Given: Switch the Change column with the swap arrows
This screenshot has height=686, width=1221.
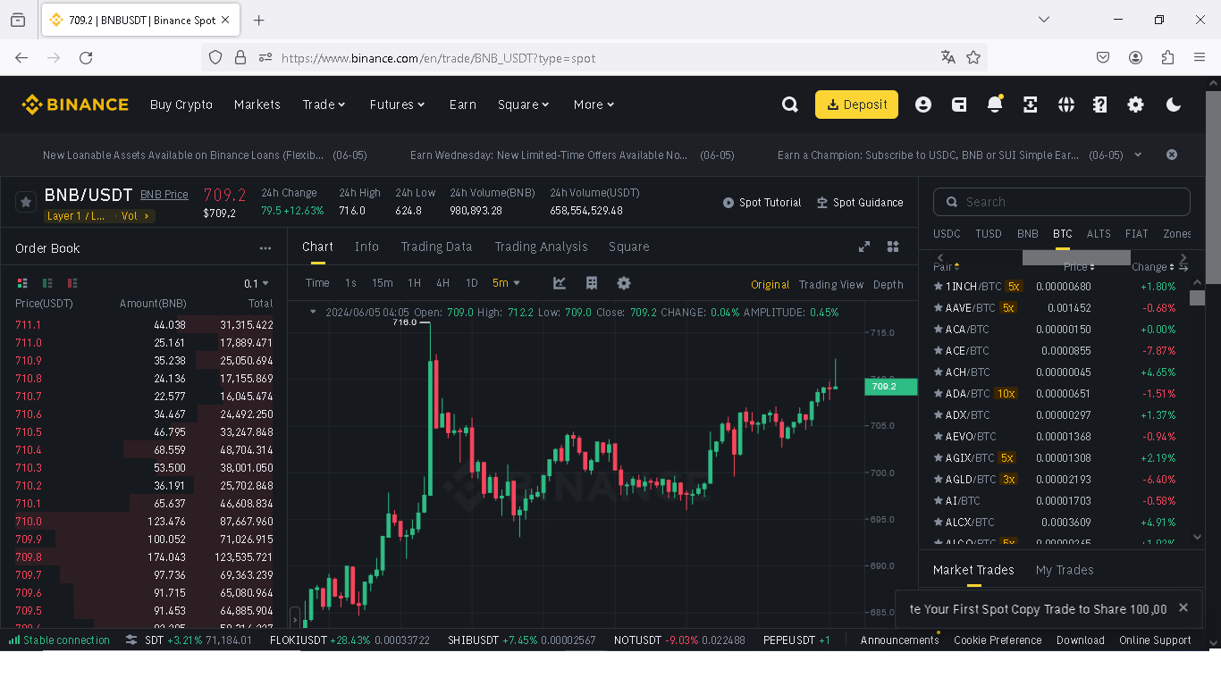Looking at the screenshot, I should [1183, 267].
